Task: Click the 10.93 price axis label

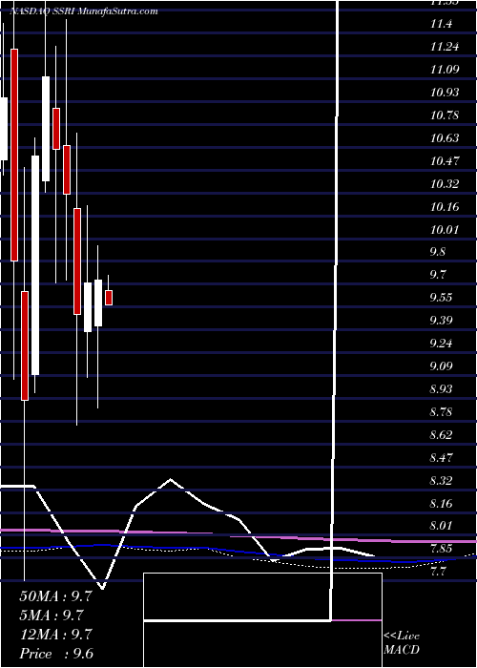Action: (445, 92)
